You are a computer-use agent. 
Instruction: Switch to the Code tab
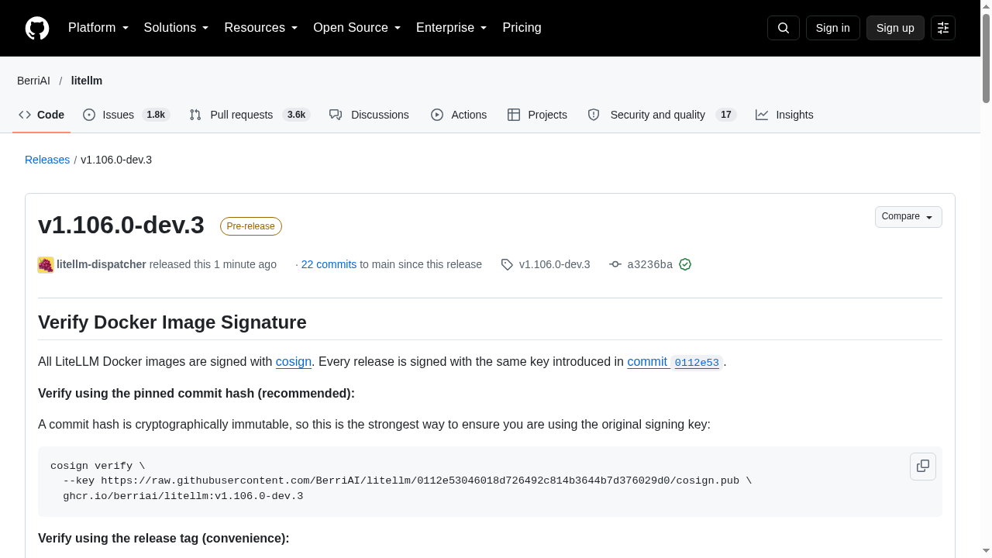(42, 115)
